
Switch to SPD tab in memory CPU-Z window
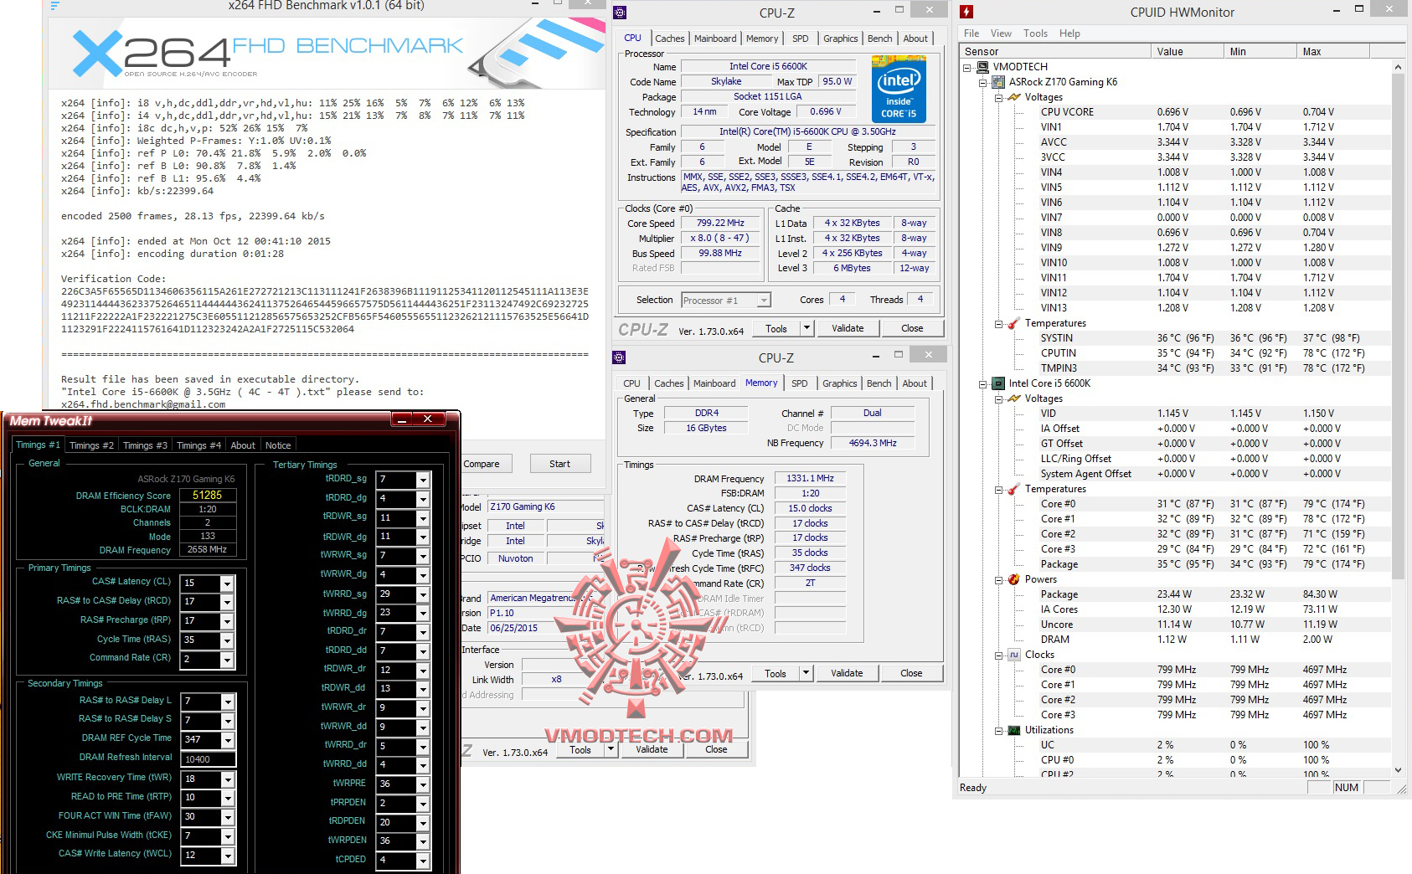(800, 383)
